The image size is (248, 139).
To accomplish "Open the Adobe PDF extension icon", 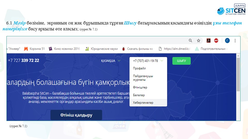I will point(208,40).
